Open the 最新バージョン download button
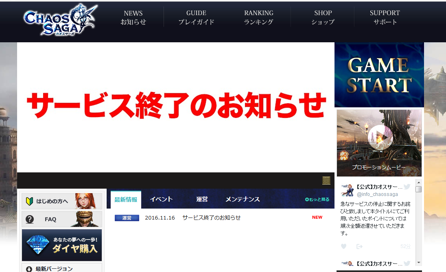Image resolution: width=446 pixels, height=272 pixels. [x=62, y=268]
